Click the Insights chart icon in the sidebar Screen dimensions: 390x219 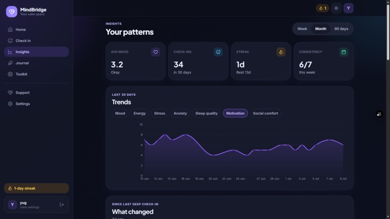click(x=10, y=52)
